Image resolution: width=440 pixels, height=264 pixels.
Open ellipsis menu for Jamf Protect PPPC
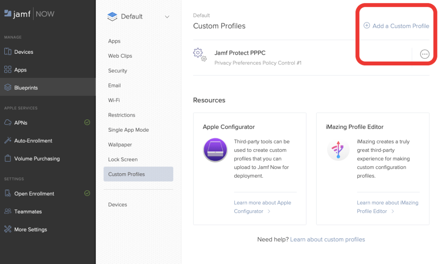click(x=425, y=54)
